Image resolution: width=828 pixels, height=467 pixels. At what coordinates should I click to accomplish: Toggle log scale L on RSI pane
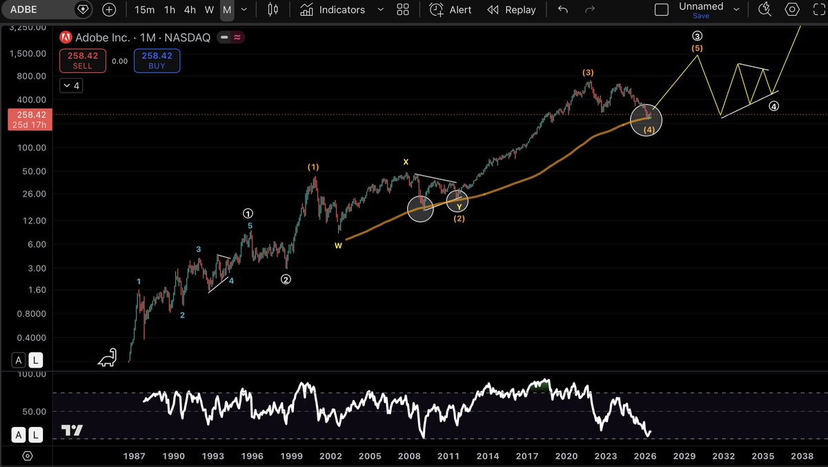(34, 435)
